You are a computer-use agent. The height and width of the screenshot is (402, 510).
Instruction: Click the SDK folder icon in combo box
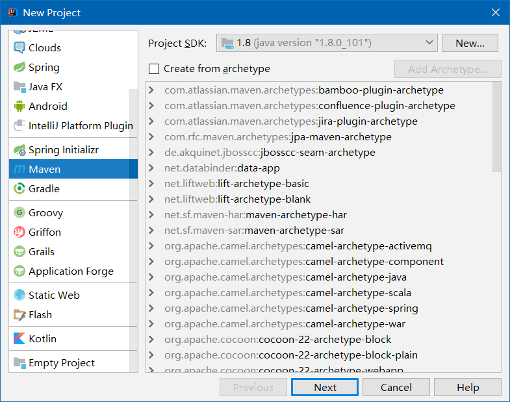click(x=227, y=43)
